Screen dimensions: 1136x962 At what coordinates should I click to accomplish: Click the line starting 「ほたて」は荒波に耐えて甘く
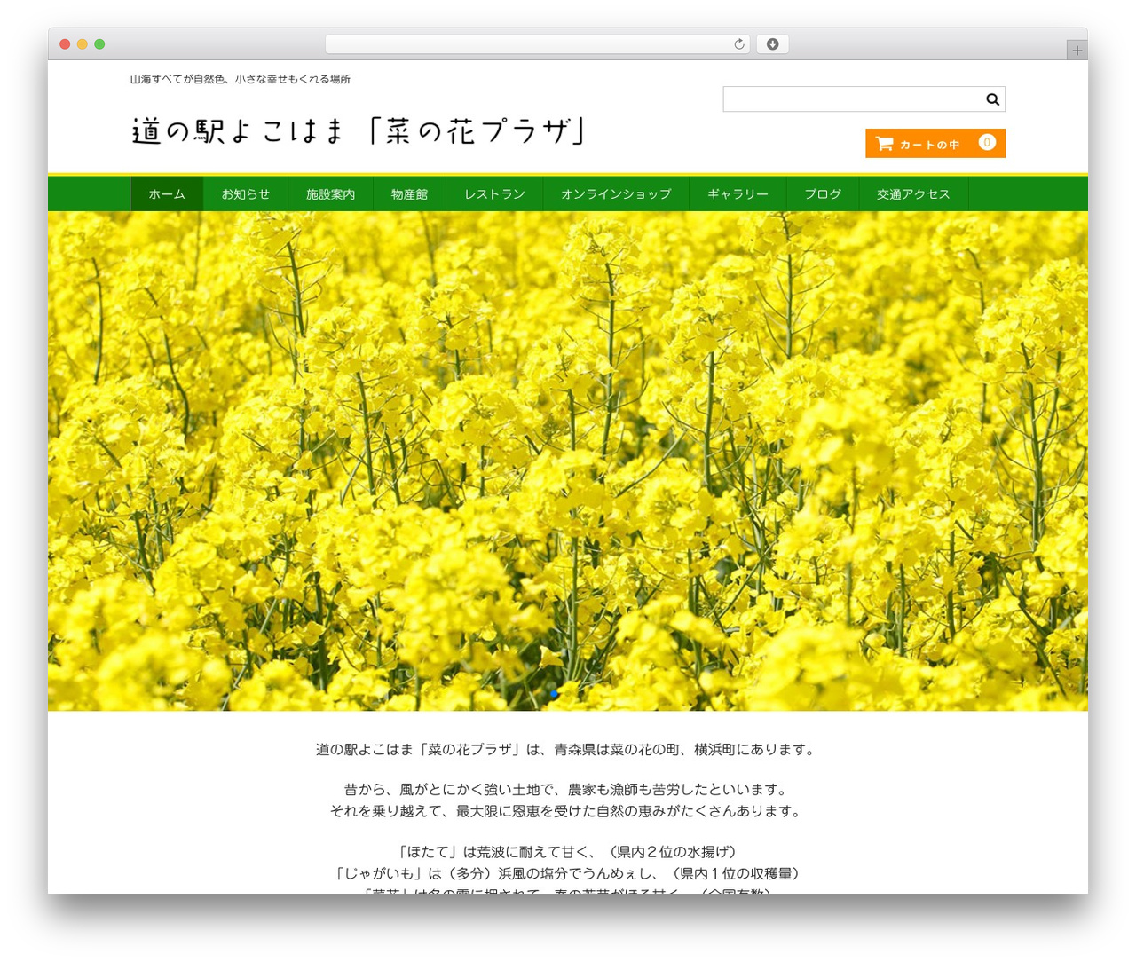click(566, 852)
